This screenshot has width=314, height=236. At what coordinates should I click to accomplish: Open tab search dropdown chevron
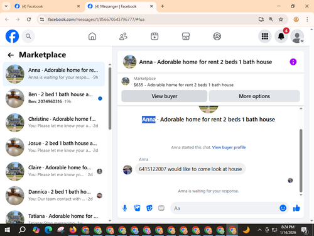pos(6,6)
